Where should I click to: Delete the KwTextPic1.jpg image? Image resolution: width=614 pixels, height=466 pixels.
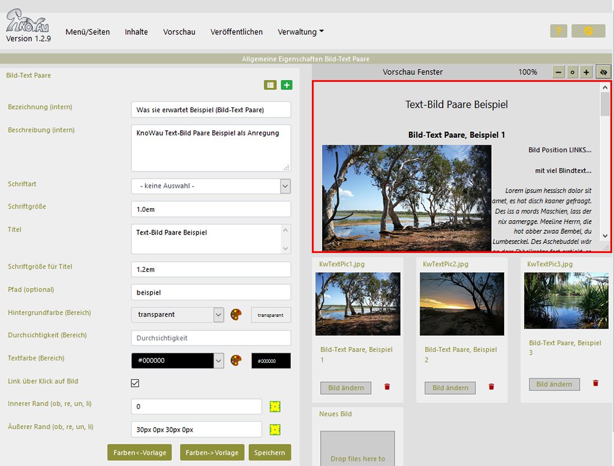click(x=387, y=387)
